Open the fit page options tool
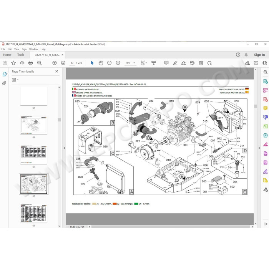 pyautogui.click(x=143, y=63)
